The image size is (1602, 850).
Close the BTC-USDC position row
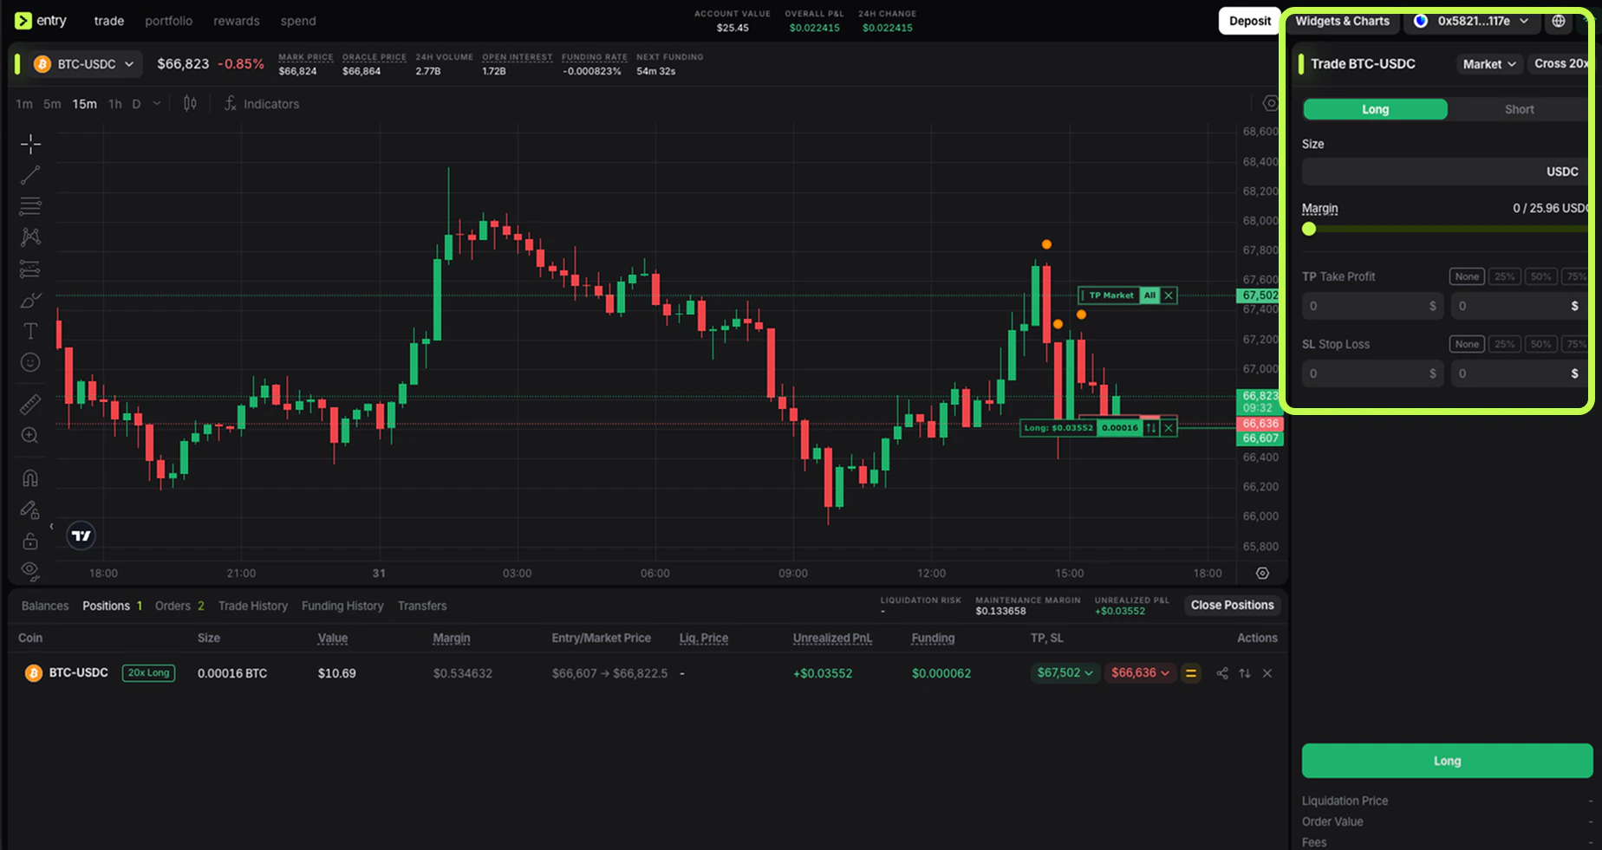pos(1267,673)
